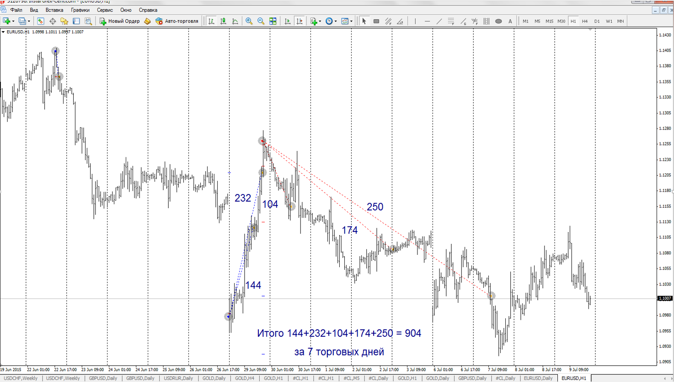Switch timeframe to M15
Viewport: 674px width, 382px height.
(x=549, y=21)
